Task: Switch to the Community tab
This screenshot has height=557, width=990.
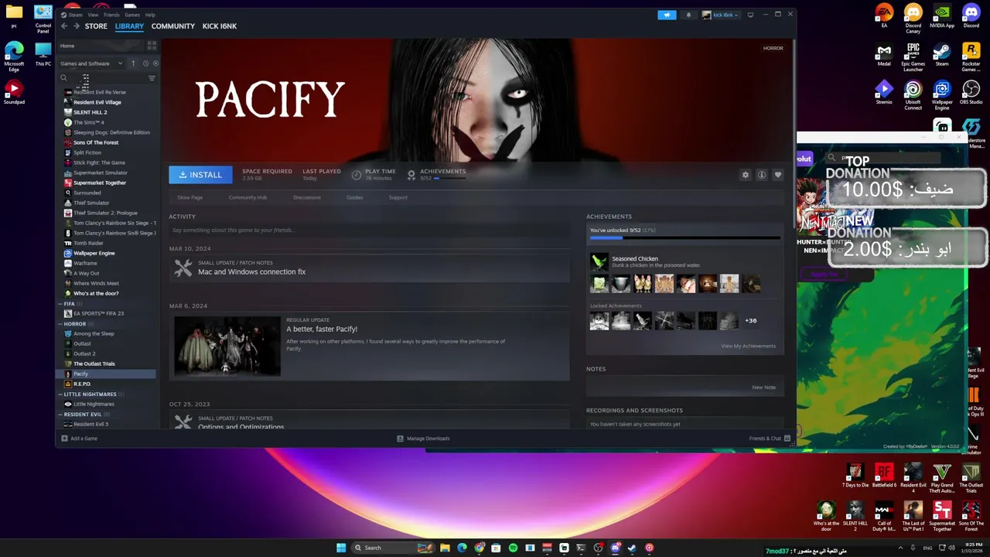Action: (x=173, y=26)
